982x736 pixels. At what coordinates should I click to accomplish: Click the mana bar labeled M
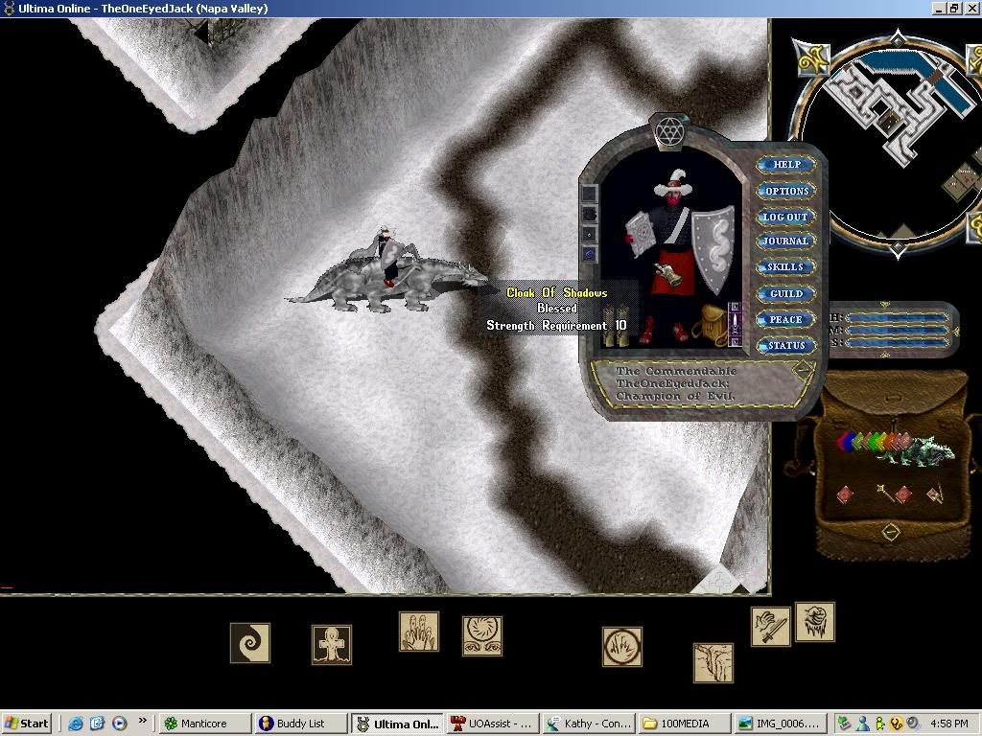click(x=896, y=331)
